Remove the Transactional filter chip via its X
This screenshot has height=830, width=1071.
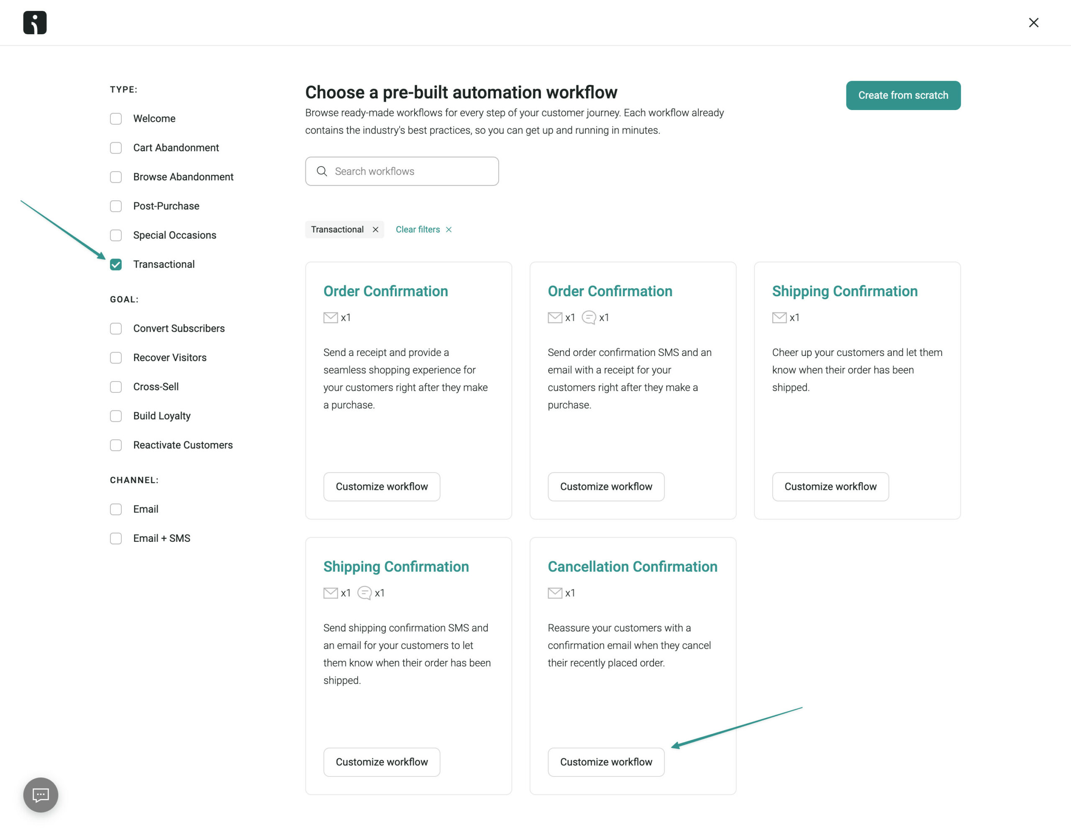coord(375,229)
